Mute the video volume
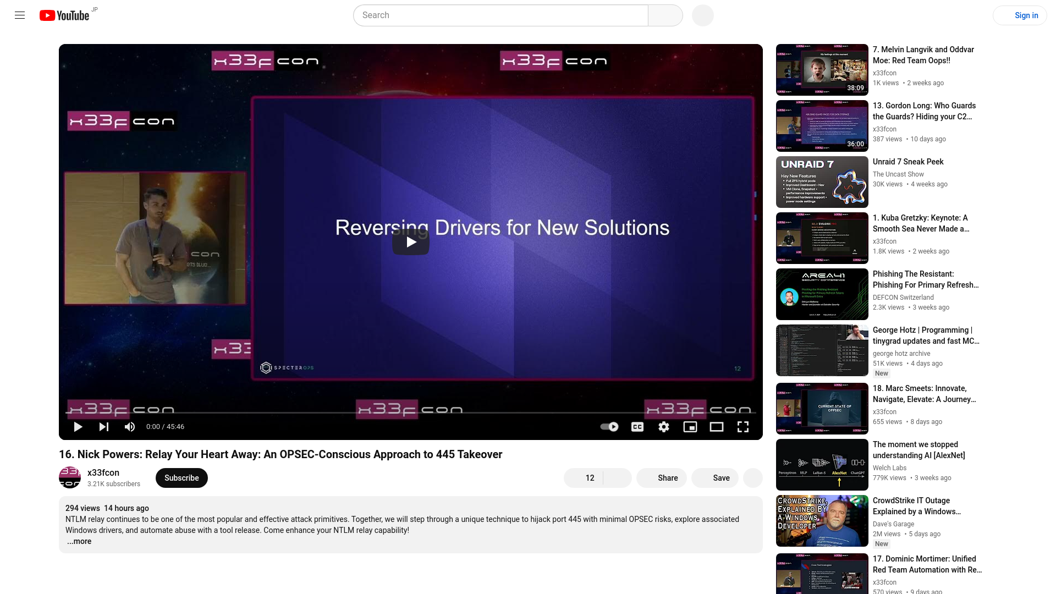 click(130, 427)
